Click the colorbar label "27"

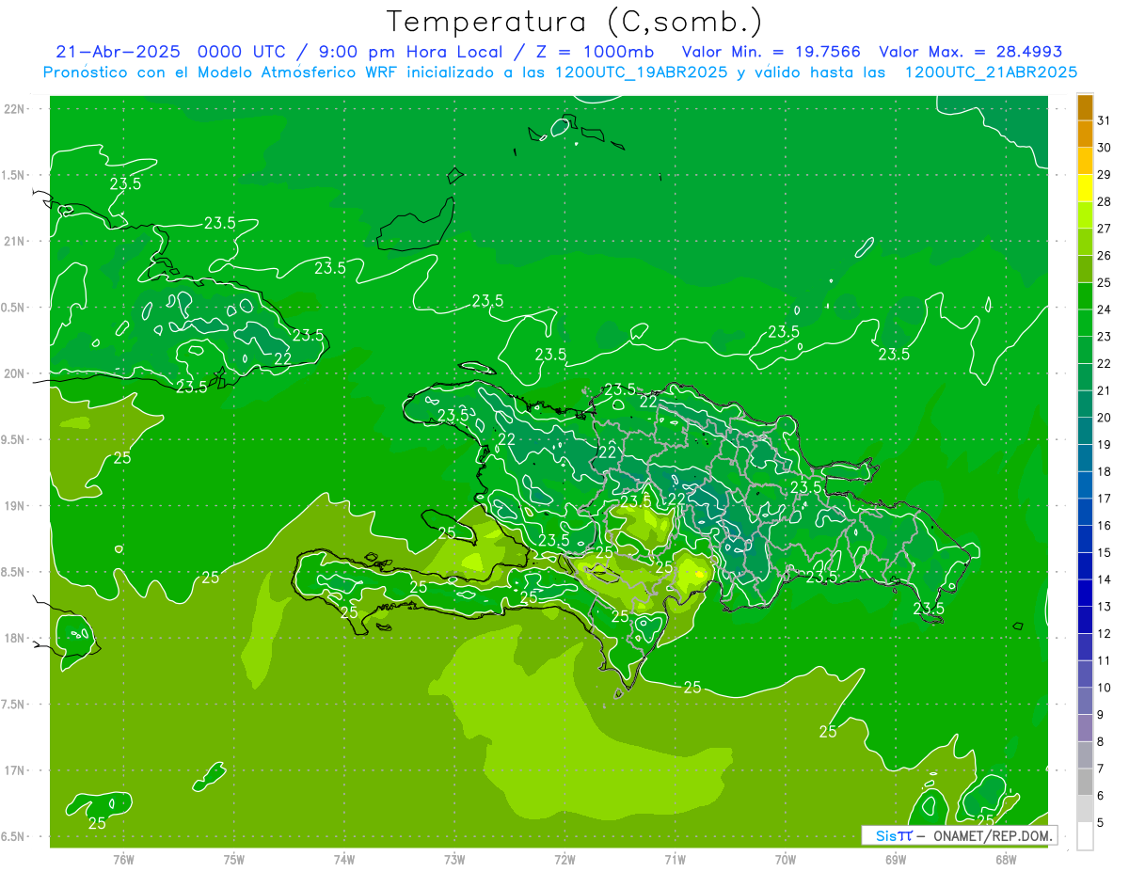pyautogui.click(x=1104, y=229)
